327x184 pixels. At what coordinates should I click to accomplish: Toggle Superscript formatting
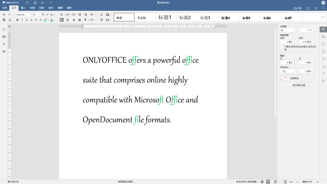(x=36, y=20)
